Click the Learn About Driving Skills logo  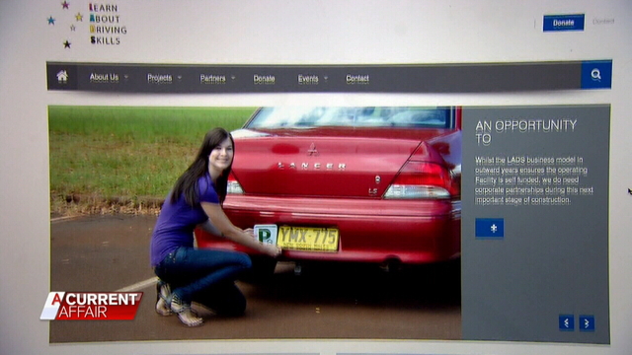(108, 24)
